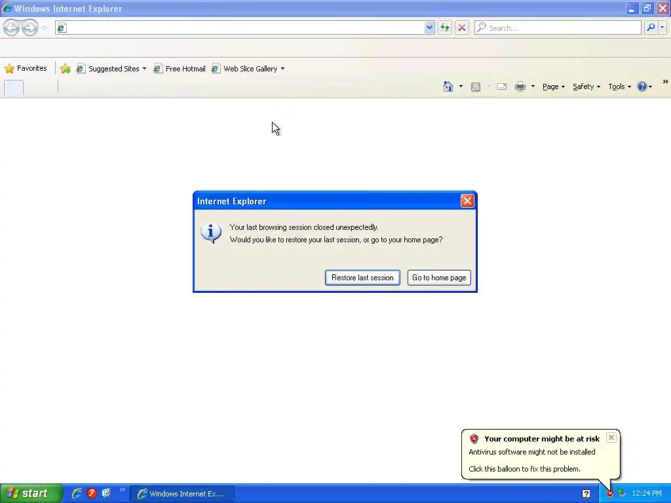This screenshot has height=503, width=671.
Task: Close the Internet Explorer dialog
Action: click(467, 200)
